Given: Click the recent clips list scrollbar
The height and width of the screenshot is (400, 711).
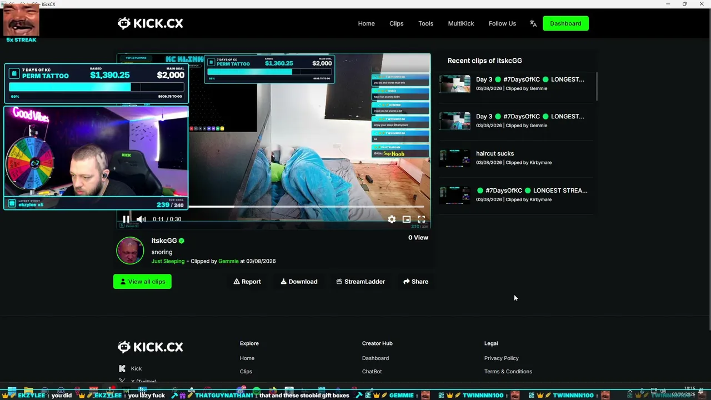Looking at the screenshot, I should pos(597,87).
